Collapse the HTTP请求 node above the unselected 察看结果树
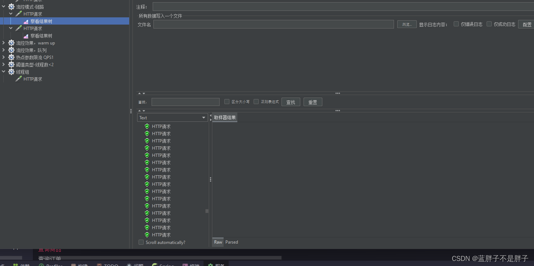Screen dimensions: 534x266 pos(11,28)
